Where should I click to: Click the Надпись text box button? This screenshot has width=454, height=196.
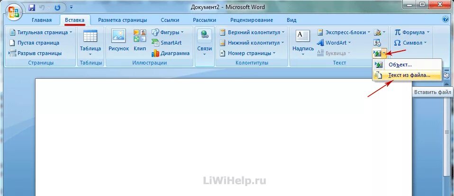(x=303, y=43)
